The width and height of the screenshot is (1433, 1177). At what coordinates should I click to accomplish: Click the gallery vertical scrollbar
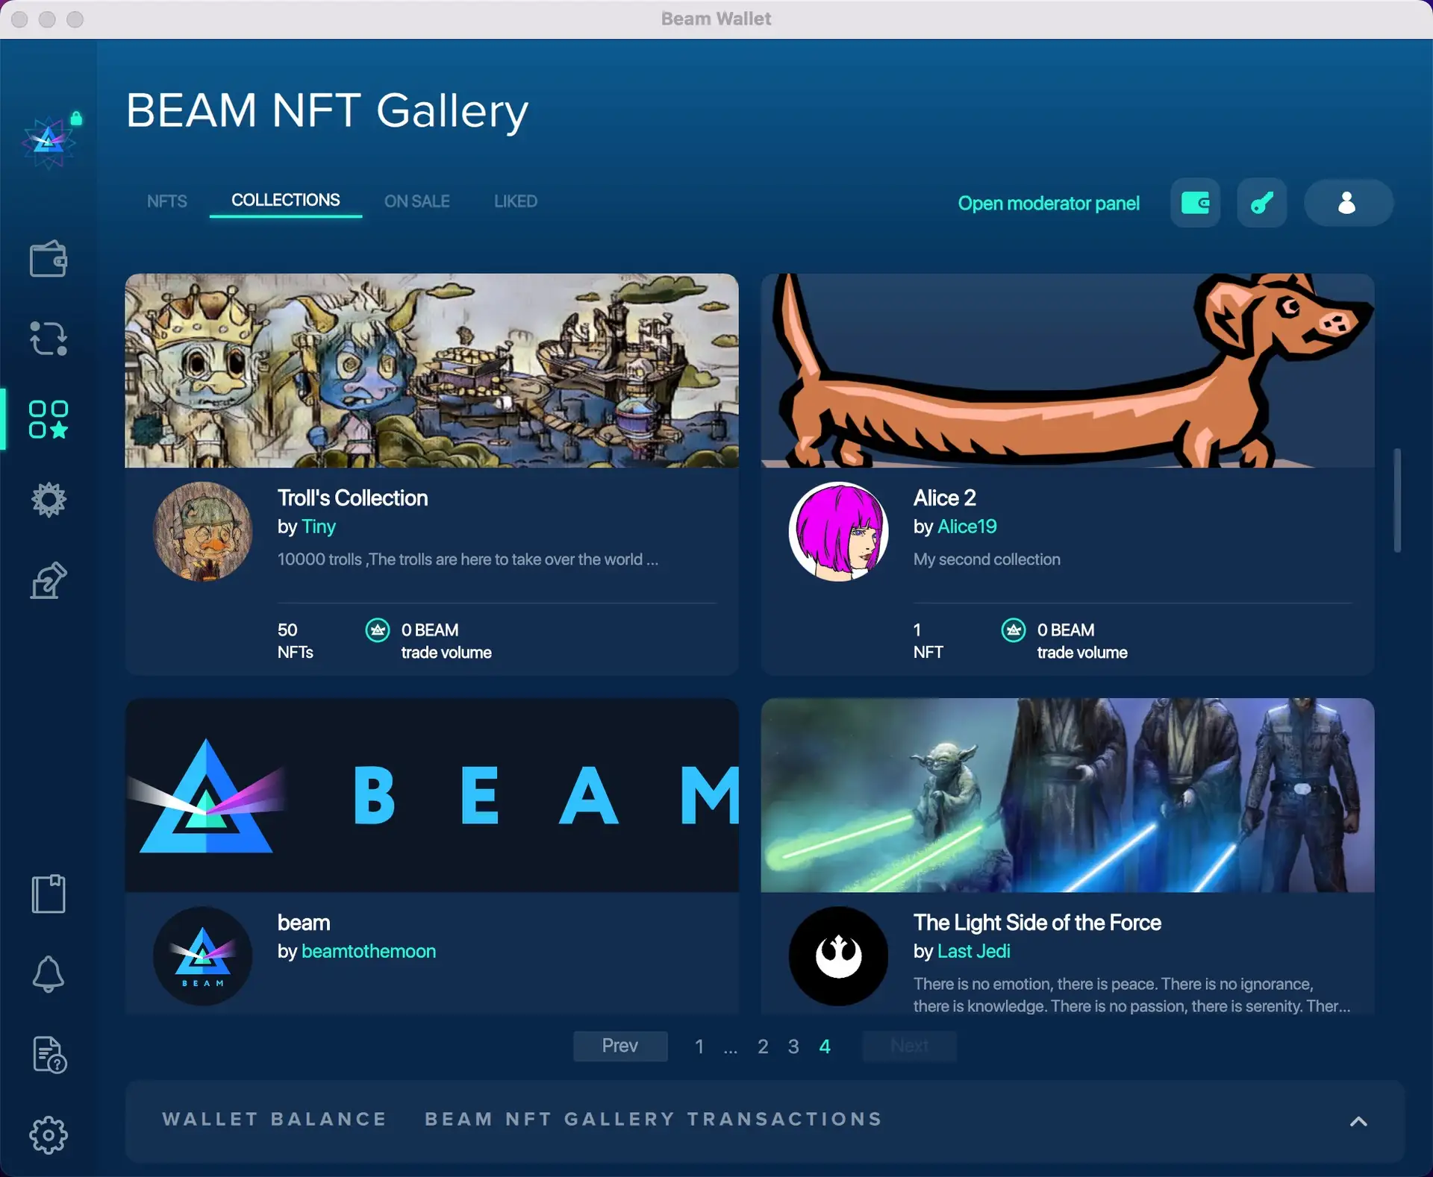point(1397,500)
